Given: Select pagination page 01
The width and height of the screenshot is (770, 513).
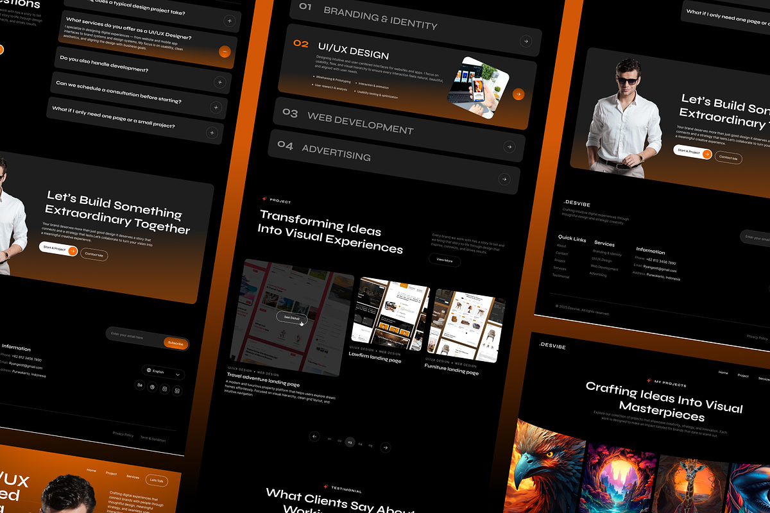Looking at the screenshot, I should 329,439.
